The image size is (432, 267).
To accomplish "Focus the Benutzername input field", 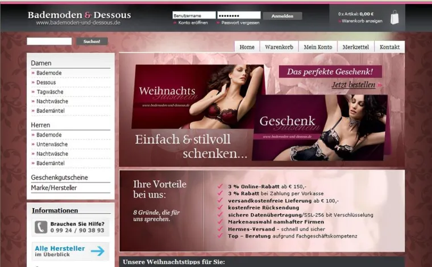I will tap(194, 15).
